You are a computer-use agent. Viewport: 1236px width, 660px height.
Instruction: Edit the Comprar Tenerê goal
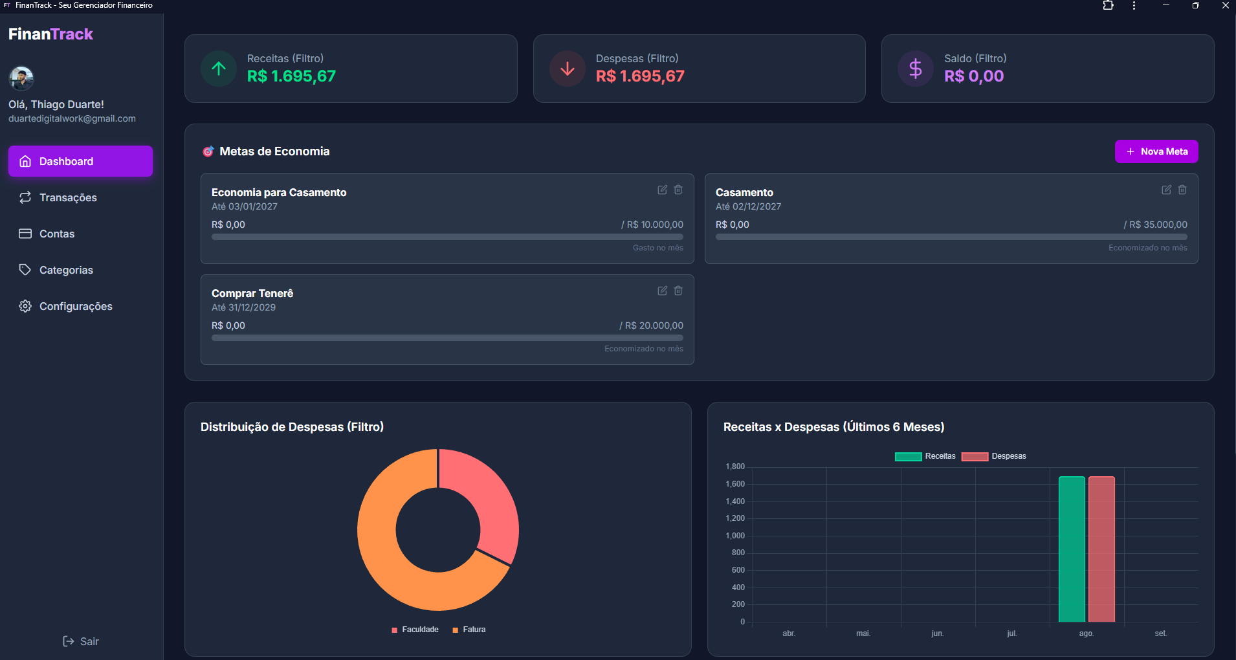(662, 291)
